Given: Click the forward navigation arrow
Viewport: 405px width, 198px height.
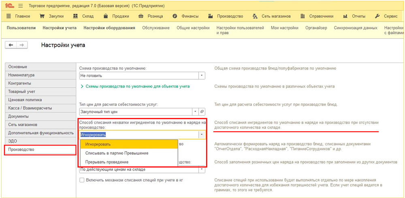Looking at the screenshot, I should [22, 45].
